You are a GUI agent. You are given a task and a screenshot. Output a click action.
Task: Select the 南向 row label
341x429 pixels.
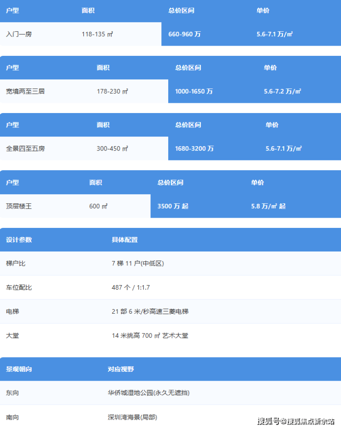click(12, 417)
